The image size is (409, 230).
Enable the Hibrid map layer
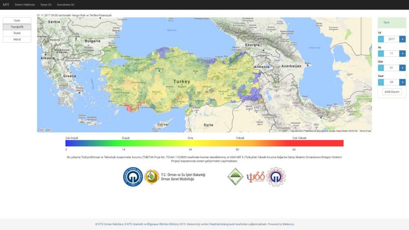[17, 40]
